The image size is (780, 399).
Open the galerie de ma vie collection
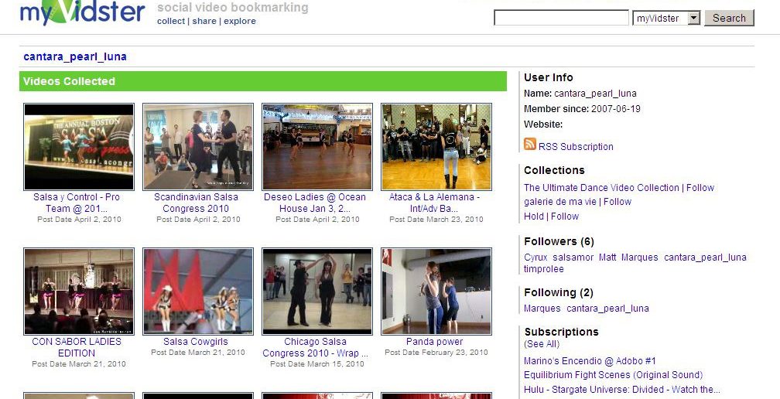click(x=559, y=202)
